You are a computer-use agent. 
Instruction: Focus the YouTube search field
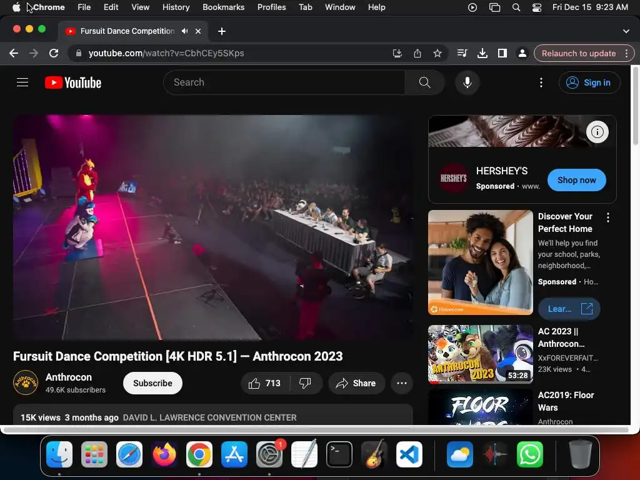pos(284,82)
